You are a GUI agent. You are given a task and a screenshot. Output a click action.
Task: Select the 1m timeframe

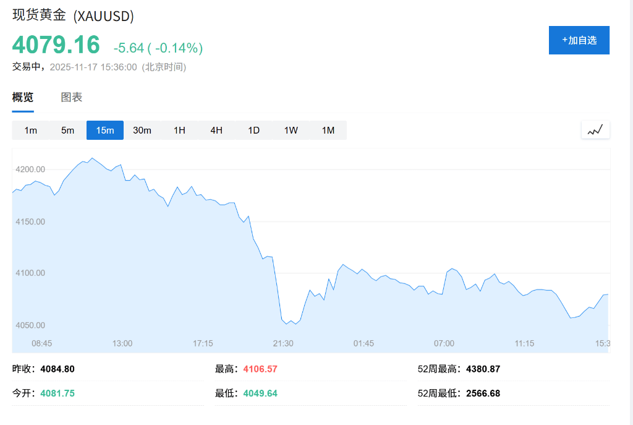point(30,130)
